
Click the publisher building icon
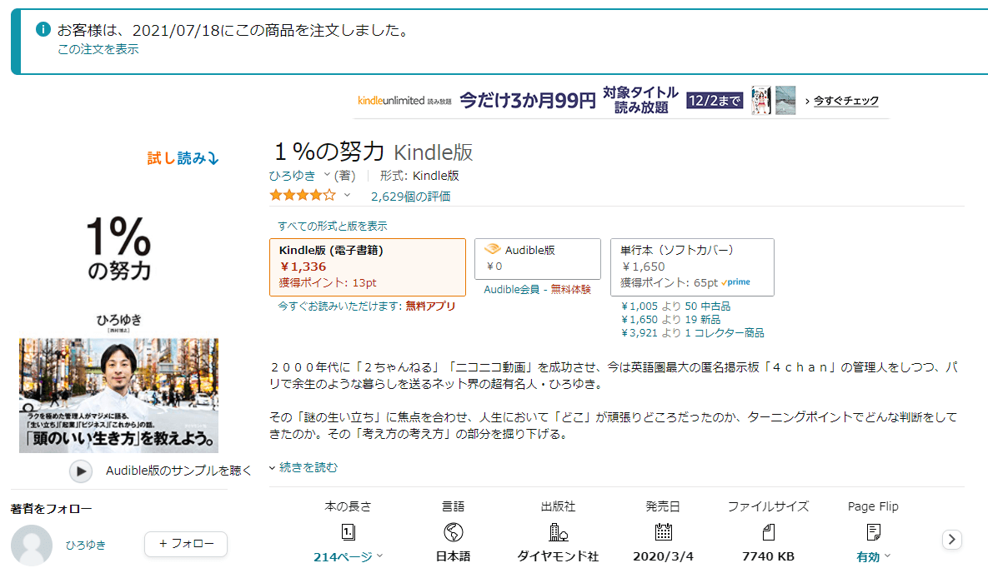click(559, 533)
